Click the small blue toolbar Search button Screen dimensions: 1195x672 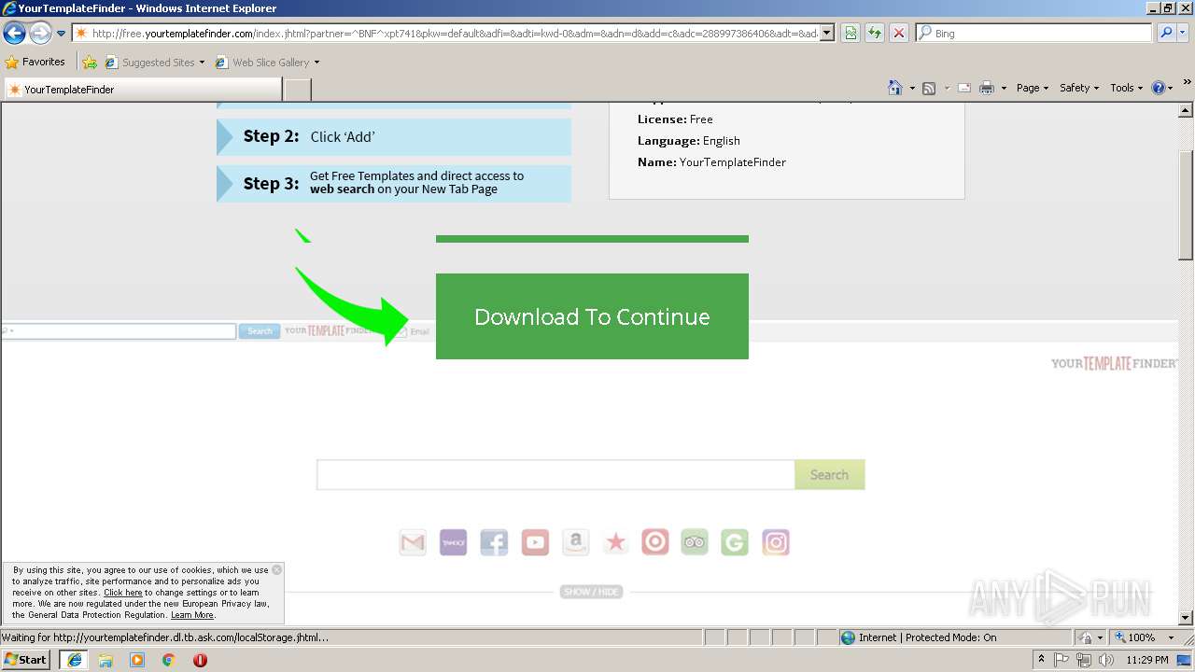point(260,331)
